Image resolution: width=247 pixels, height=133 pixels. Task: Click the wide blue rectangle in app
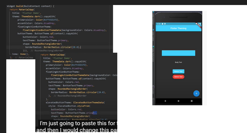point(178,53)
